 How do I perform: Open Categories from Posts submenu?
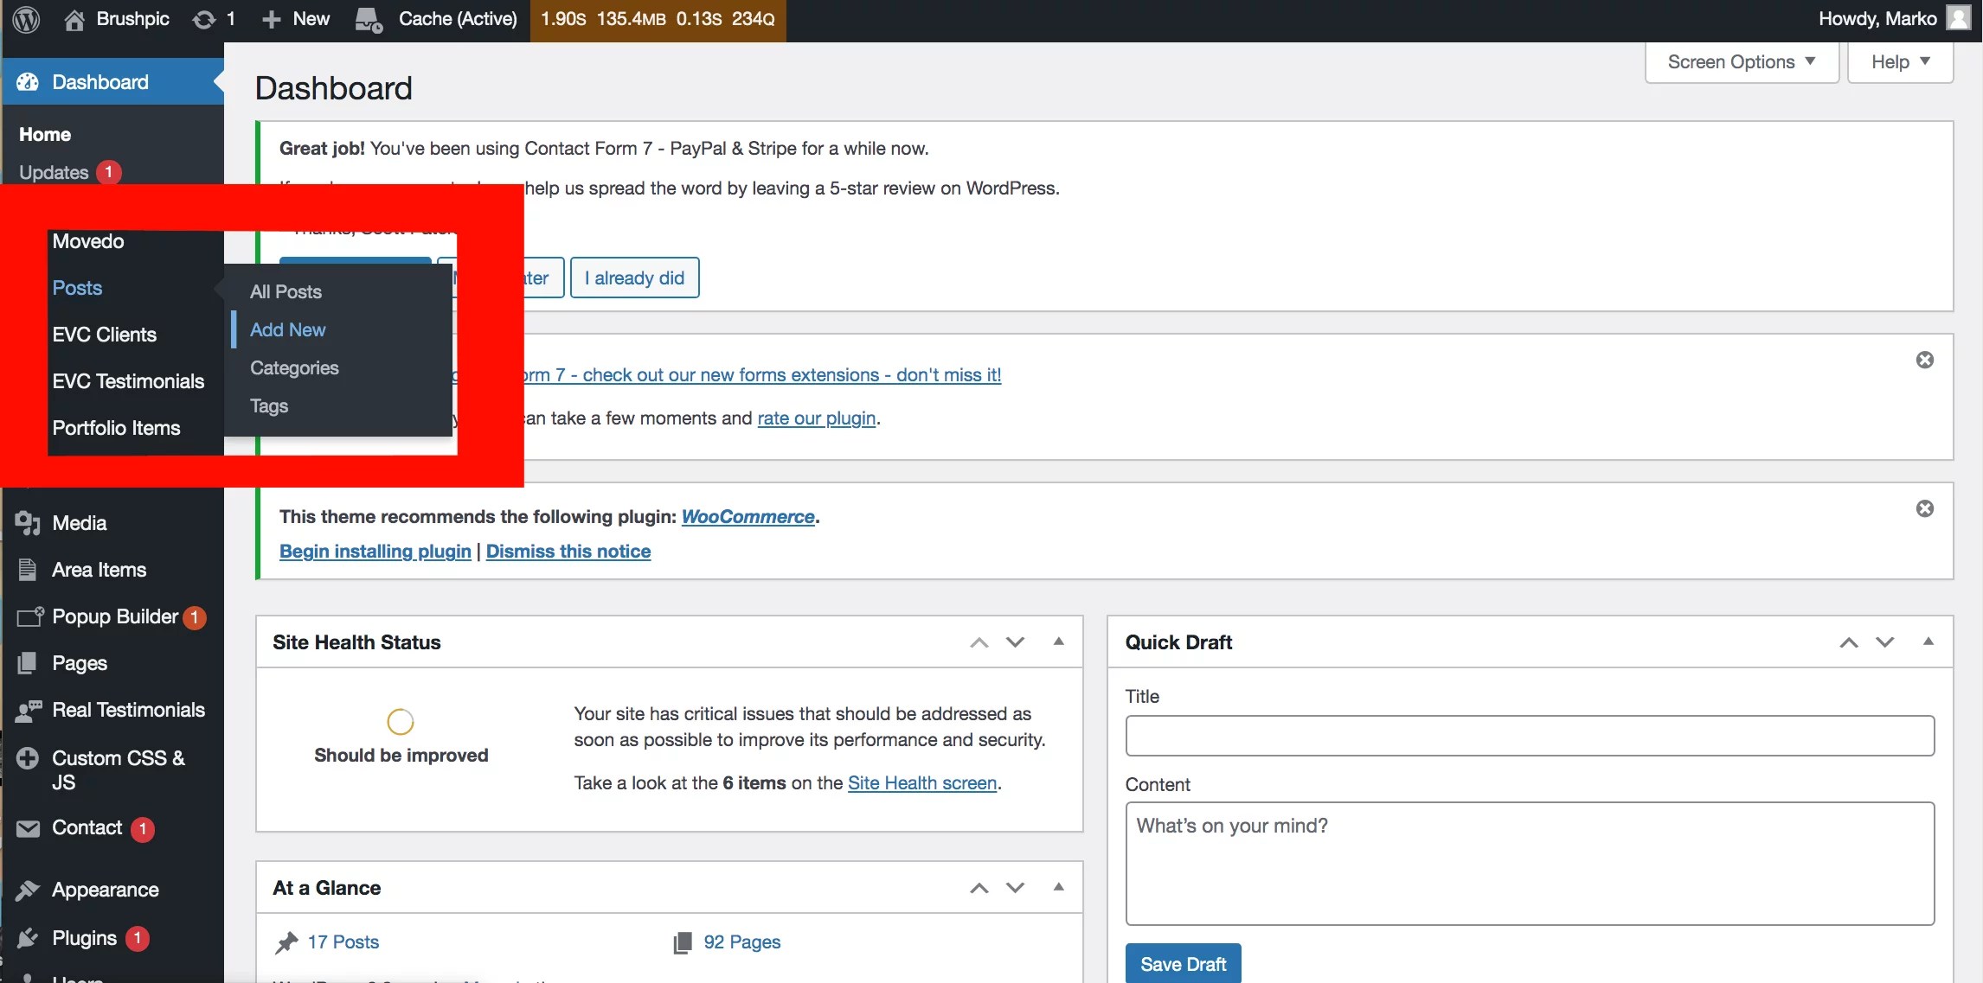tap(294, 367)
